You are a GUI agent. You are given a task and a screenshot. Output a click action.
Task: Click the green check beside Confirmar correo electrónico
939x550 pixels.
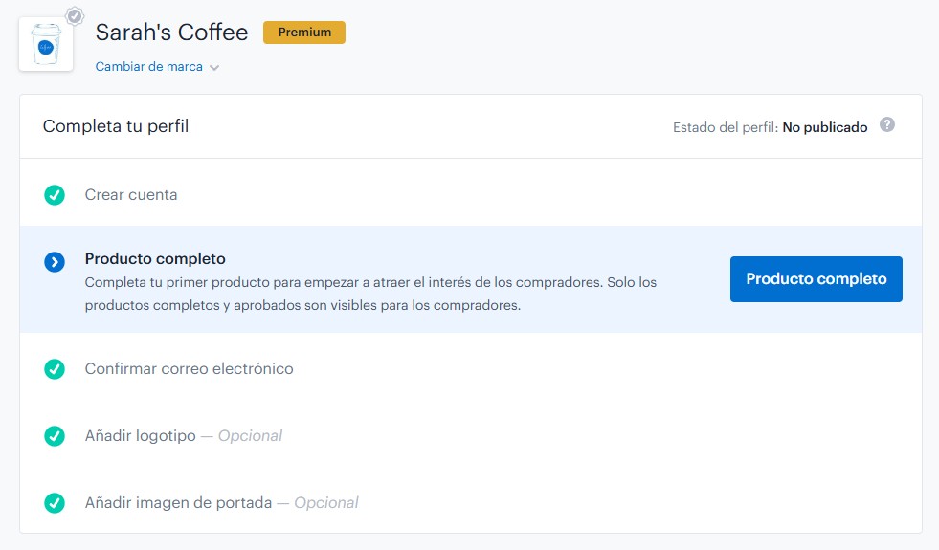coord(55,369)
